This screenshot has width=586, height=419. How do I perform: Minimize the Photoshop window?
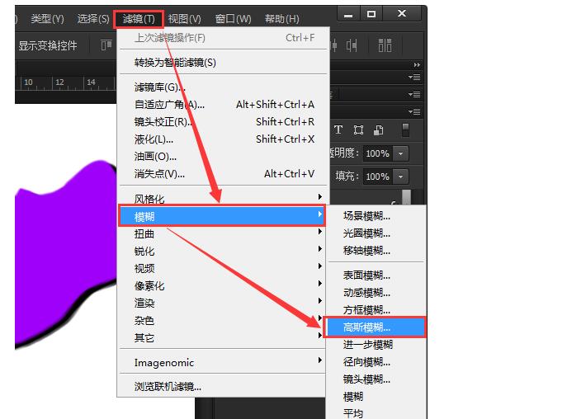coord(348,14)
